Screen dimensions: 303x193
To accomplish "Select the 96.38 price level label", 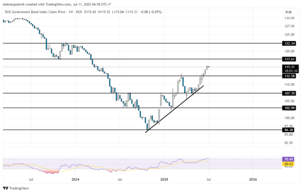I will 288,130.
